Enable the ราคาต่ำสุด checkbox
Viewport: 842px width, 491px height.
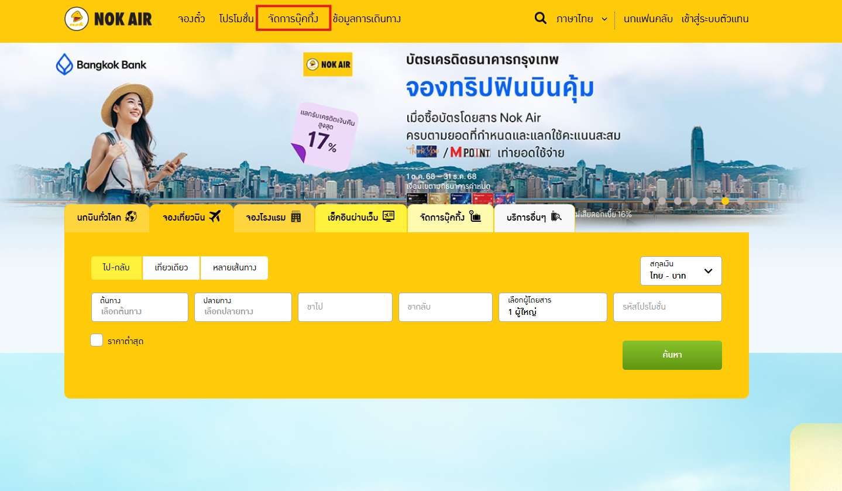pyautogui.click(x=96, y=339)
